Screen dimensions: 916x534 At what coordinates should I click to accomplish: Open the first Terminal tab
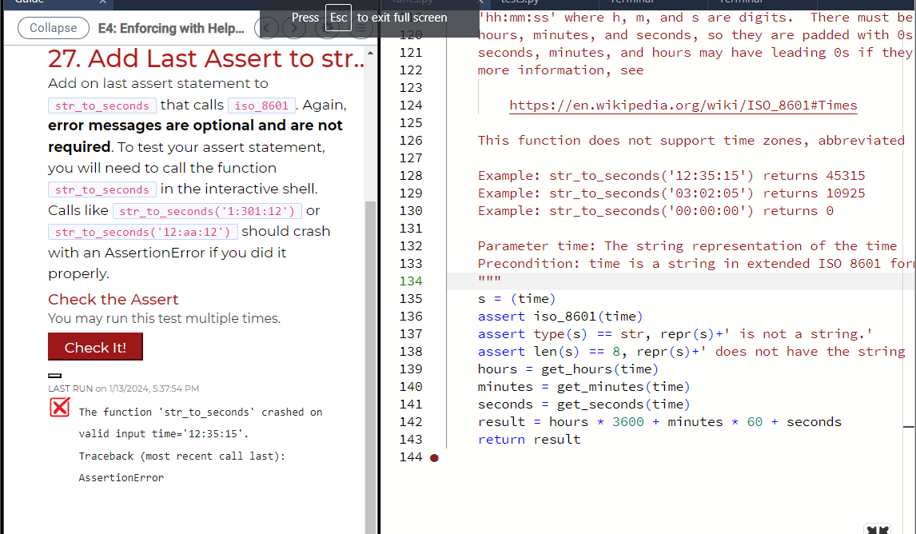[x=631, y=3]
